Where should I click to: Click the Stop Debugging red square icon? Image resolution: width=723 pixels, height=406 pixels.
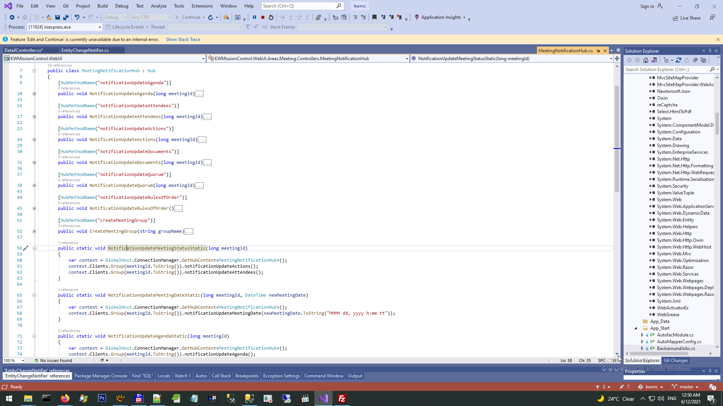click(263, 17)
